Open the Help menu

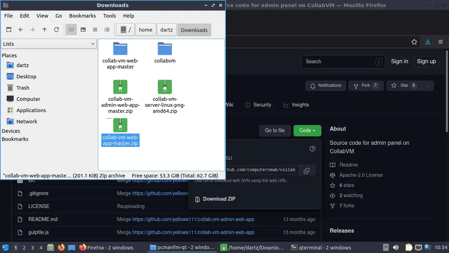point(129,16)
